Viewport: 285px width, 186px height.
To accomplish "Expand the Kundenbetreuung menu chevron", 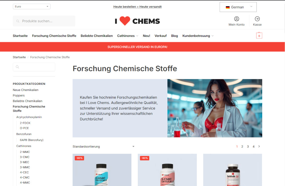I will coord(213,36).
